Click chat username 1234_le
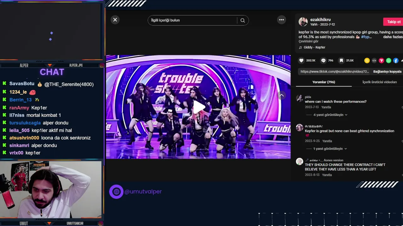The image size is (403, 226). tap(18, 92)
